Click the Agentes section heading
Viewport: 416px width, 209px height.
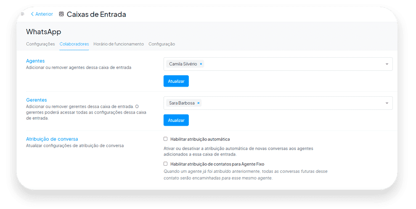(x=35, y=61)
